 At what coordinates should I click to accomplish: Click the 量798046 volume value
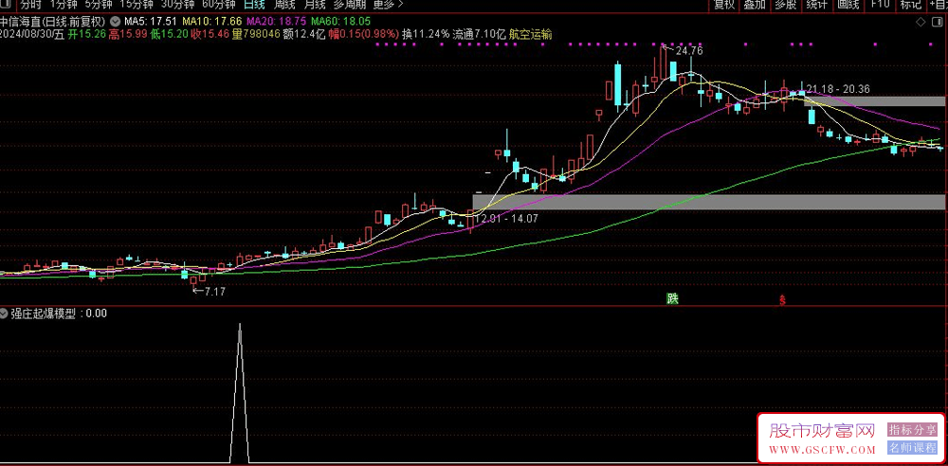pyautogui.click(x=256, y=34)
